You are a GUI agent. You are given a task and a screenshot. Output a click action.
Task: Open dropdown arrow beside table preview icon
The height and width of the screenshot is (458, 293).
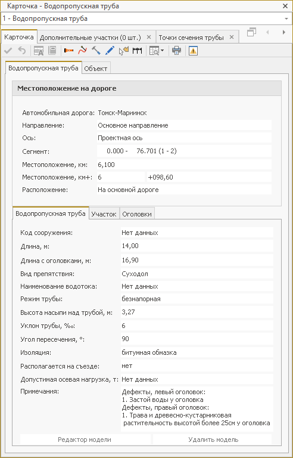click(x=162, y=51)
